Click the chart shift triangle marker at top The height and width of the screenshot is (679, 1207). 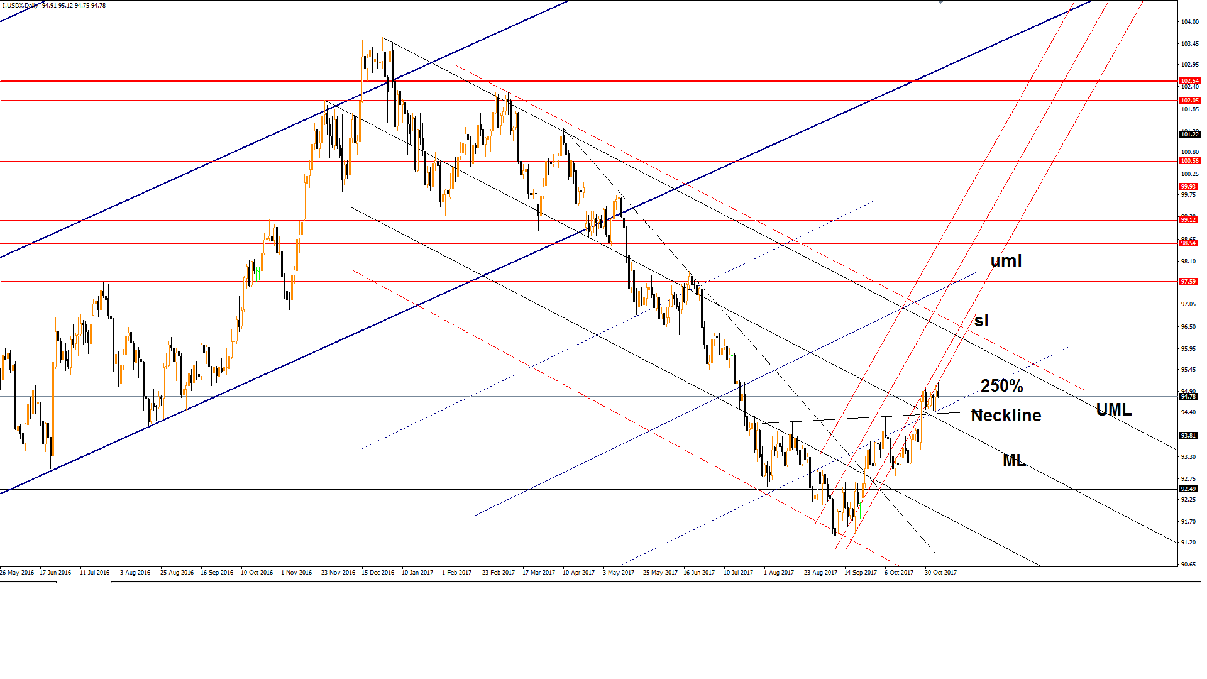(x=941, y=2)
